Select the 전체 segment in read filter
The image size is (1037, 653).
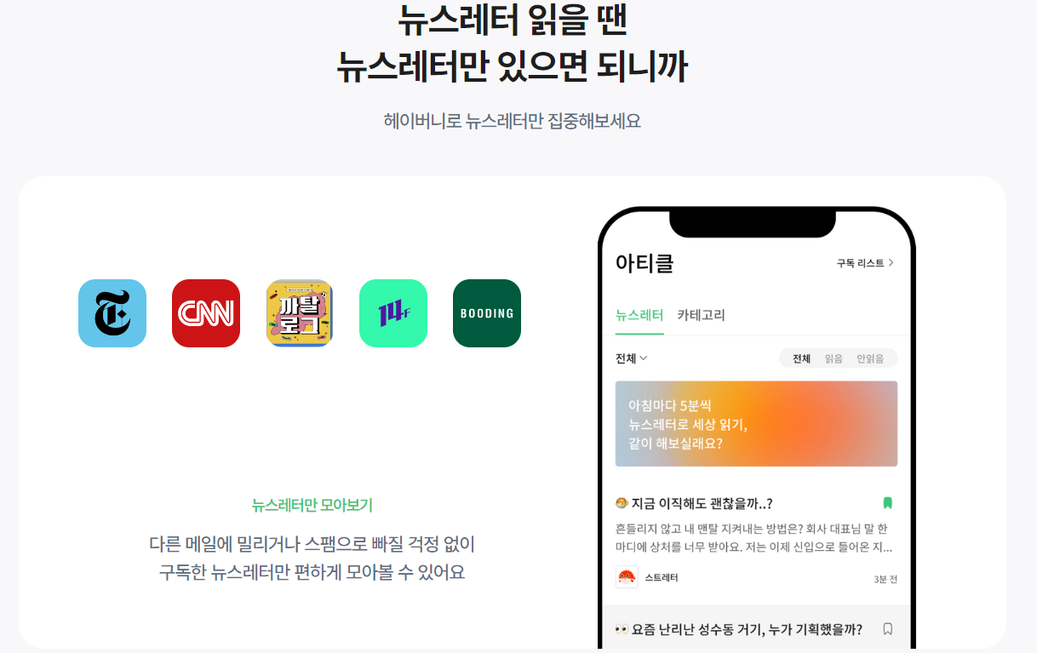tap(802, 358)
